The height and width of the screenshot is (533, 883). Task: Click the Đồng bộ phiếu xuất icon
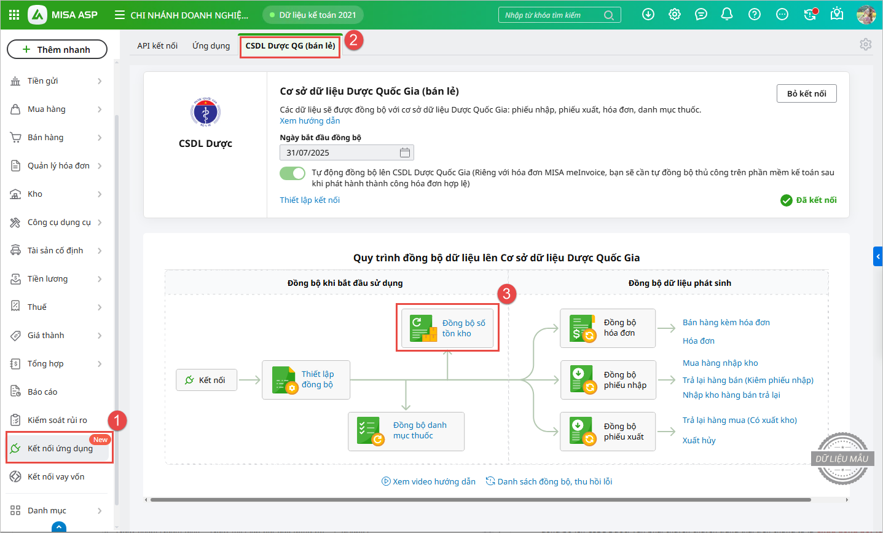[583, 432]
